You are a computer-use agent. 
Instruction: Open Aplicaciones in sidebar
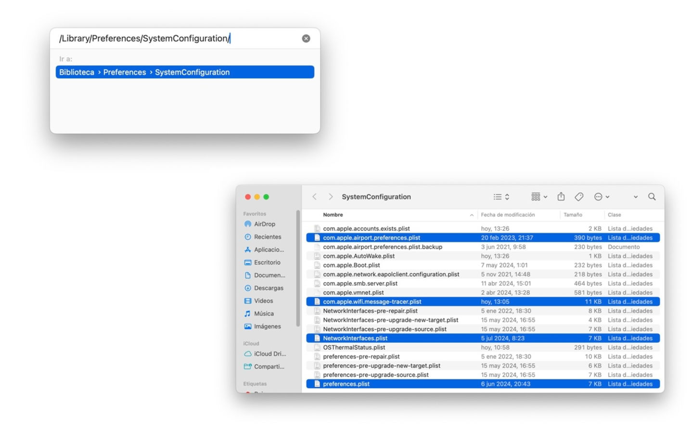pos(269,250)
